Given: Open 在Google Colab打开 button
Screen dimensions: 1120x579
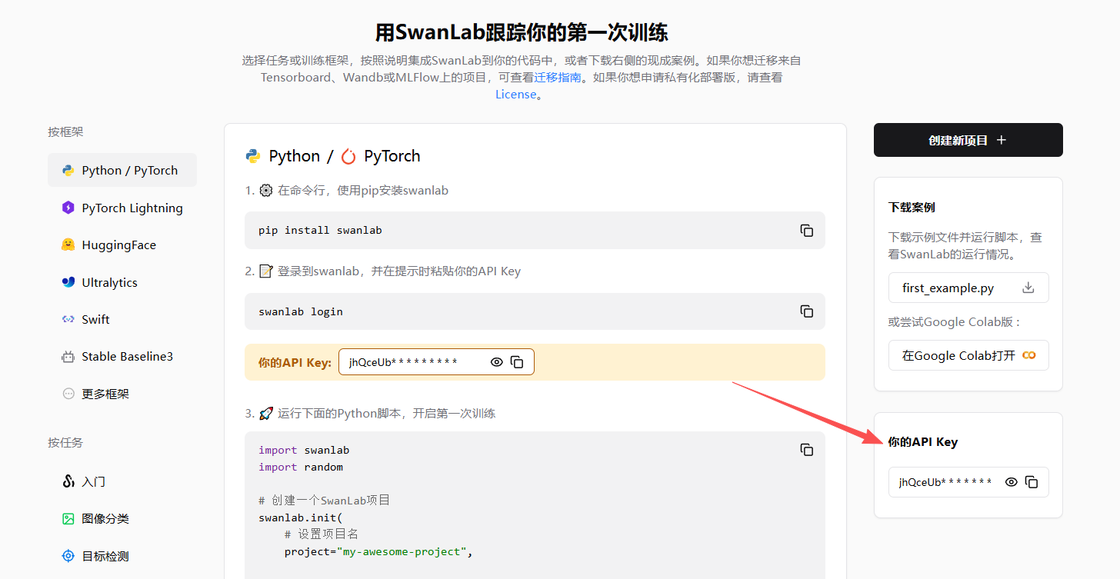Looking at the screenshot, I should click(968, 355).
